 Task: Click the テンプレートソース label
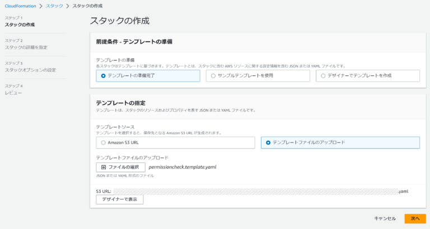[x=115, y=127]
